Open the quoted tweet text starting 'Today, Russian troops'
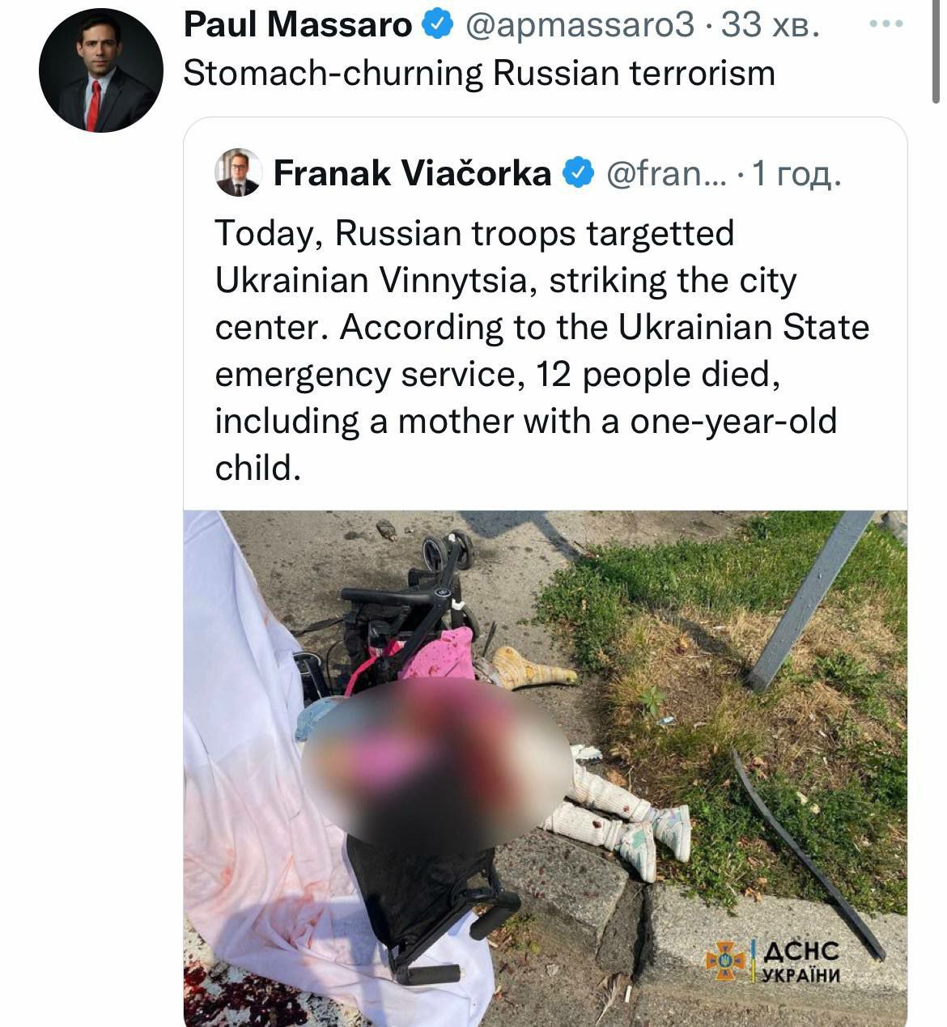Viewport: 947px width, 1027px height. coord(541,350)
